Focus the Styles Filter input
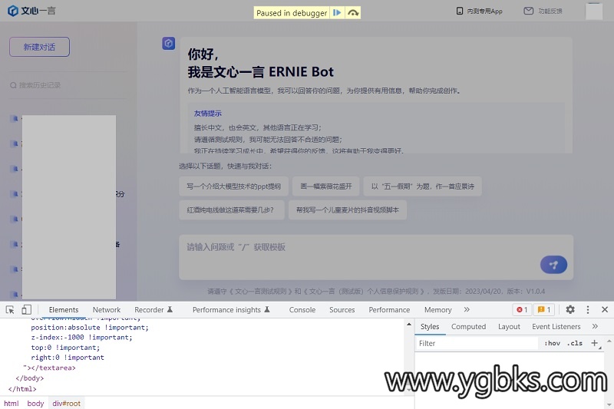 click(477, 343)
